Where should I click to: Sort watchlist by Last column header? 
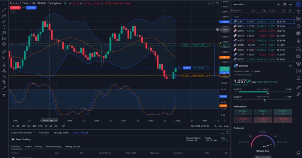(253, 11)
